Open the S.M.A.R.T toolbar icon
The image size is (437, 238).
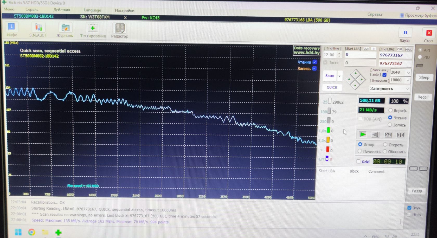click(38, 27)
